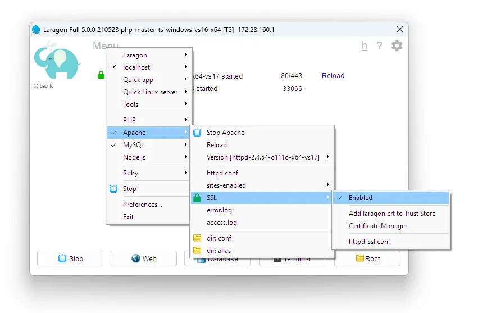Click the green SSL padlock in submenu
The height and width of the screenshot is (313, 478).
point(197,198)
